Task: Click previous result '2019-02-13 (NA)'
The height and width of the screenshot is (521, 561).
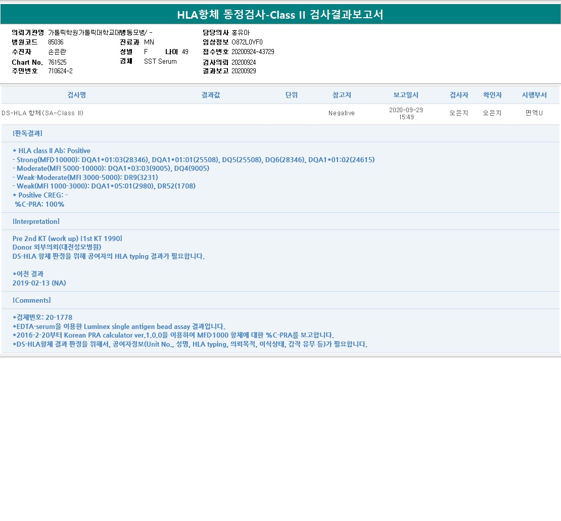Action: click(x=39, y=283)
